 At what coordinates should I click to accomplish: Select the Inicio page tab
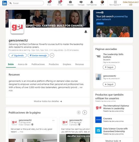pyautogui.click(x=11, y=64)
